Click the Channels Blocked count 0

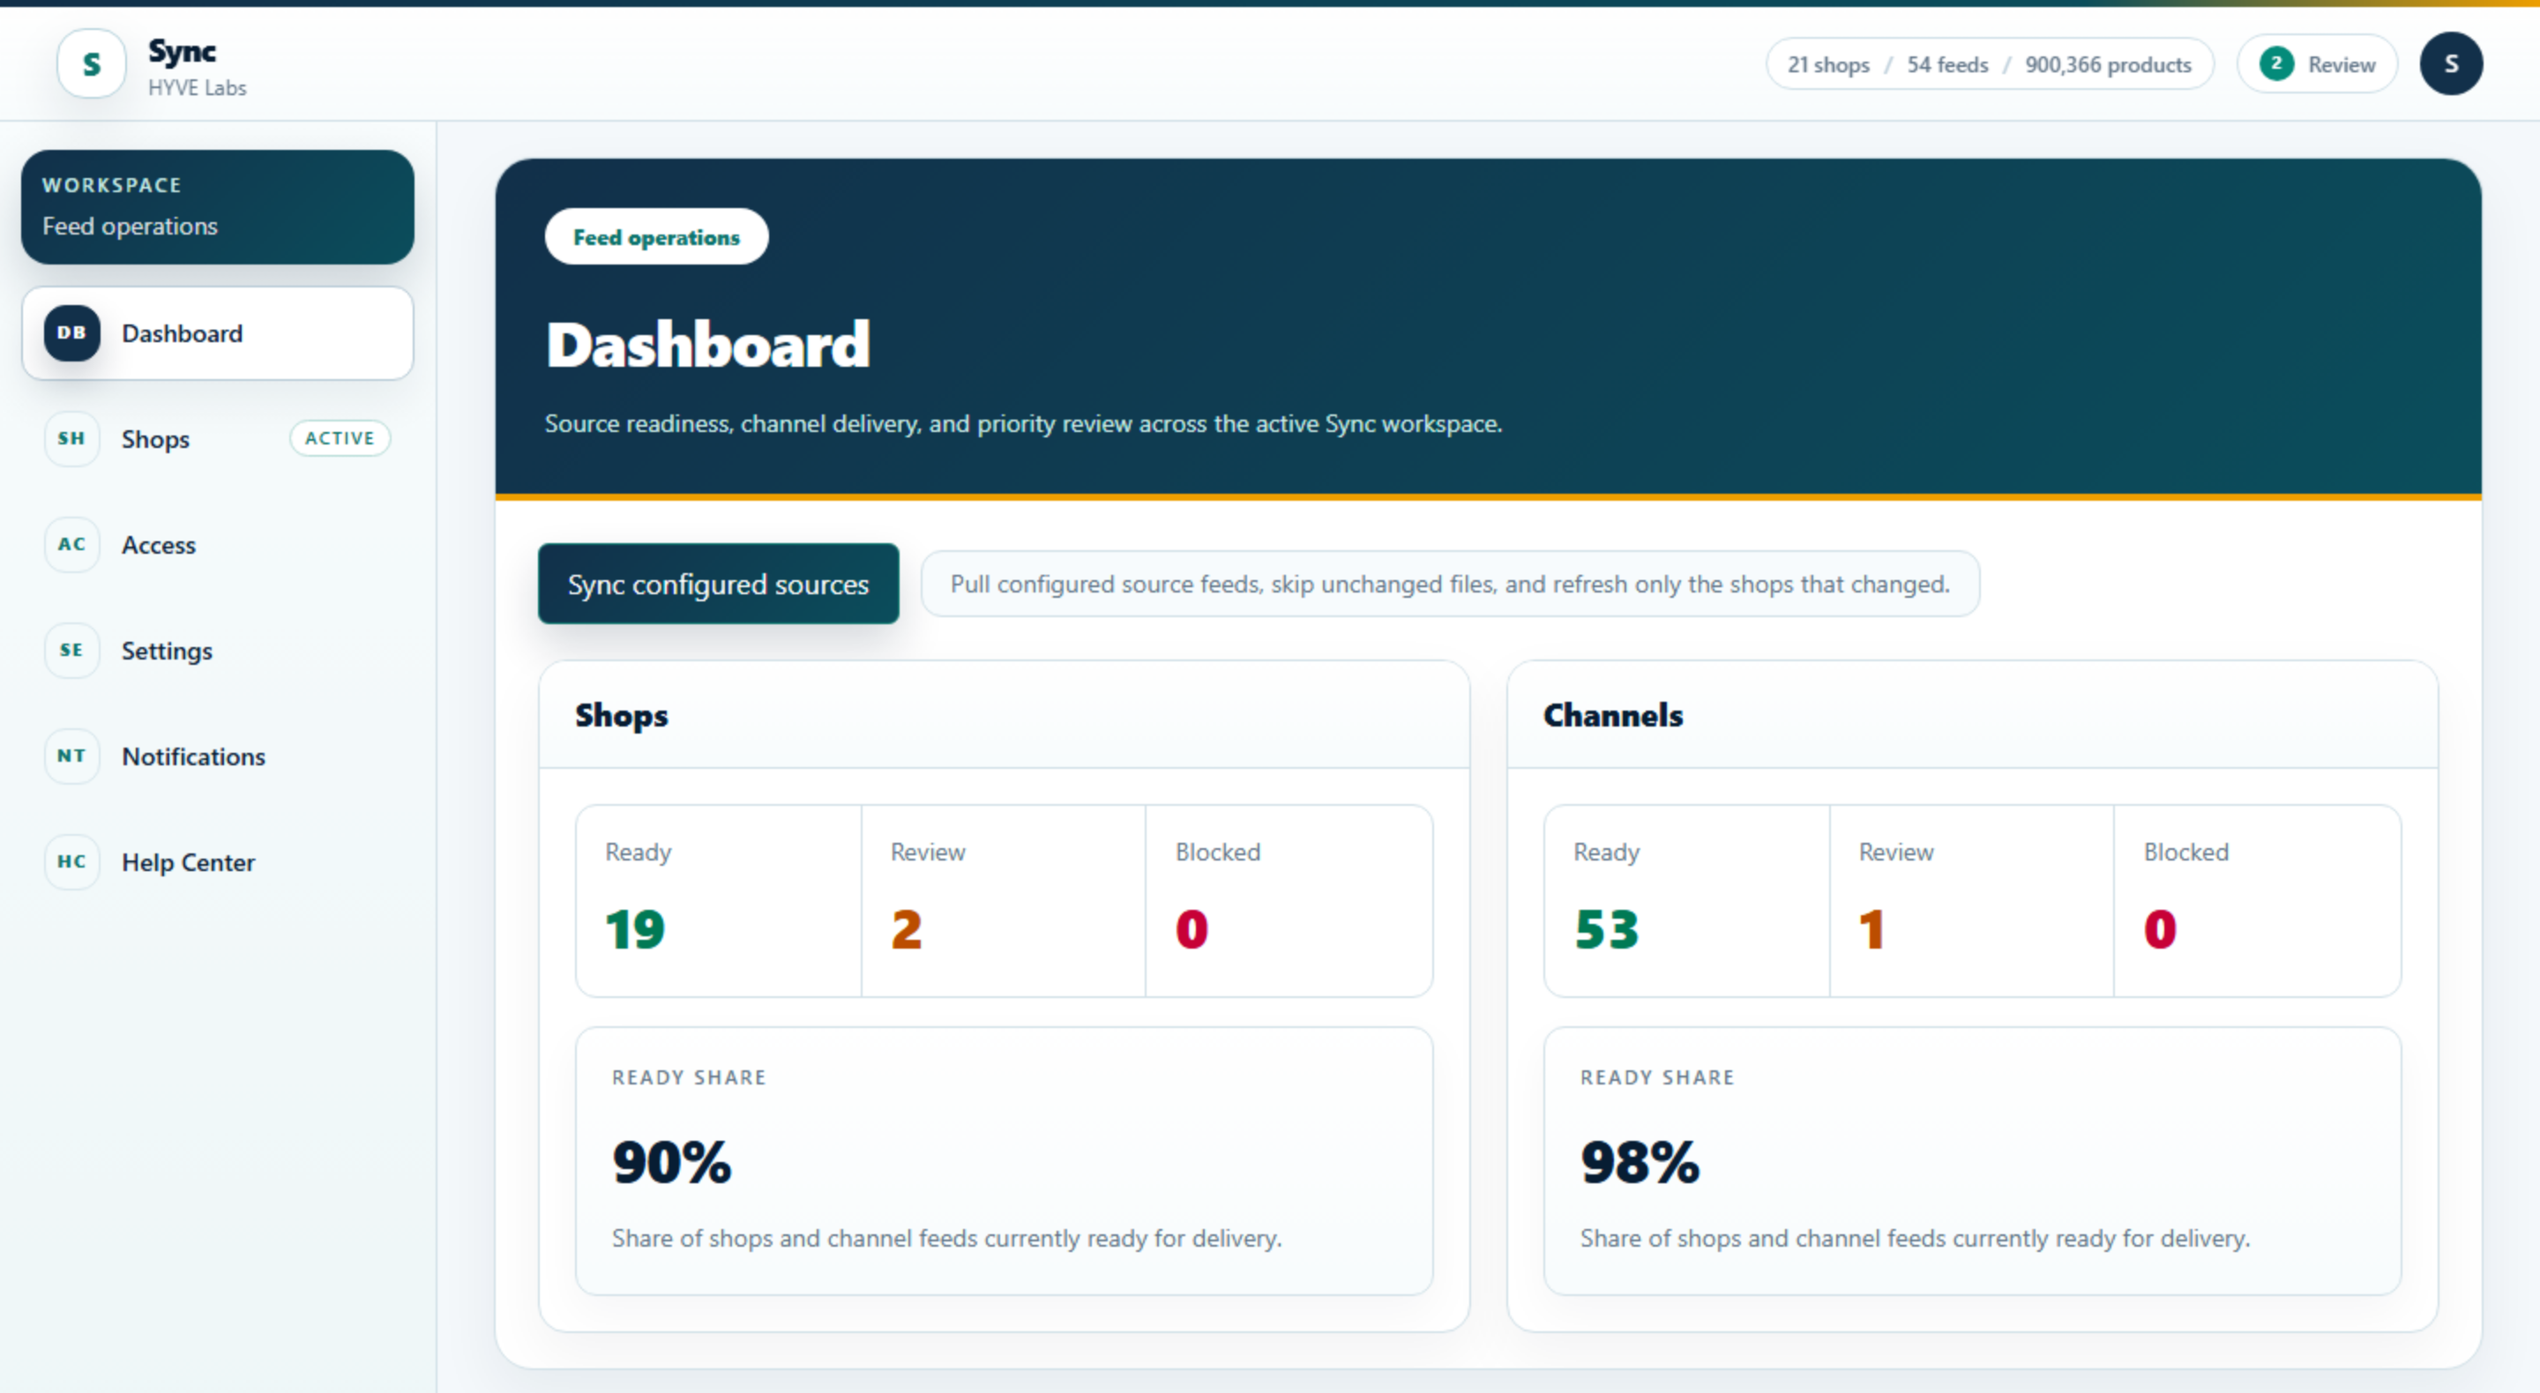(x=2159, y=928)
